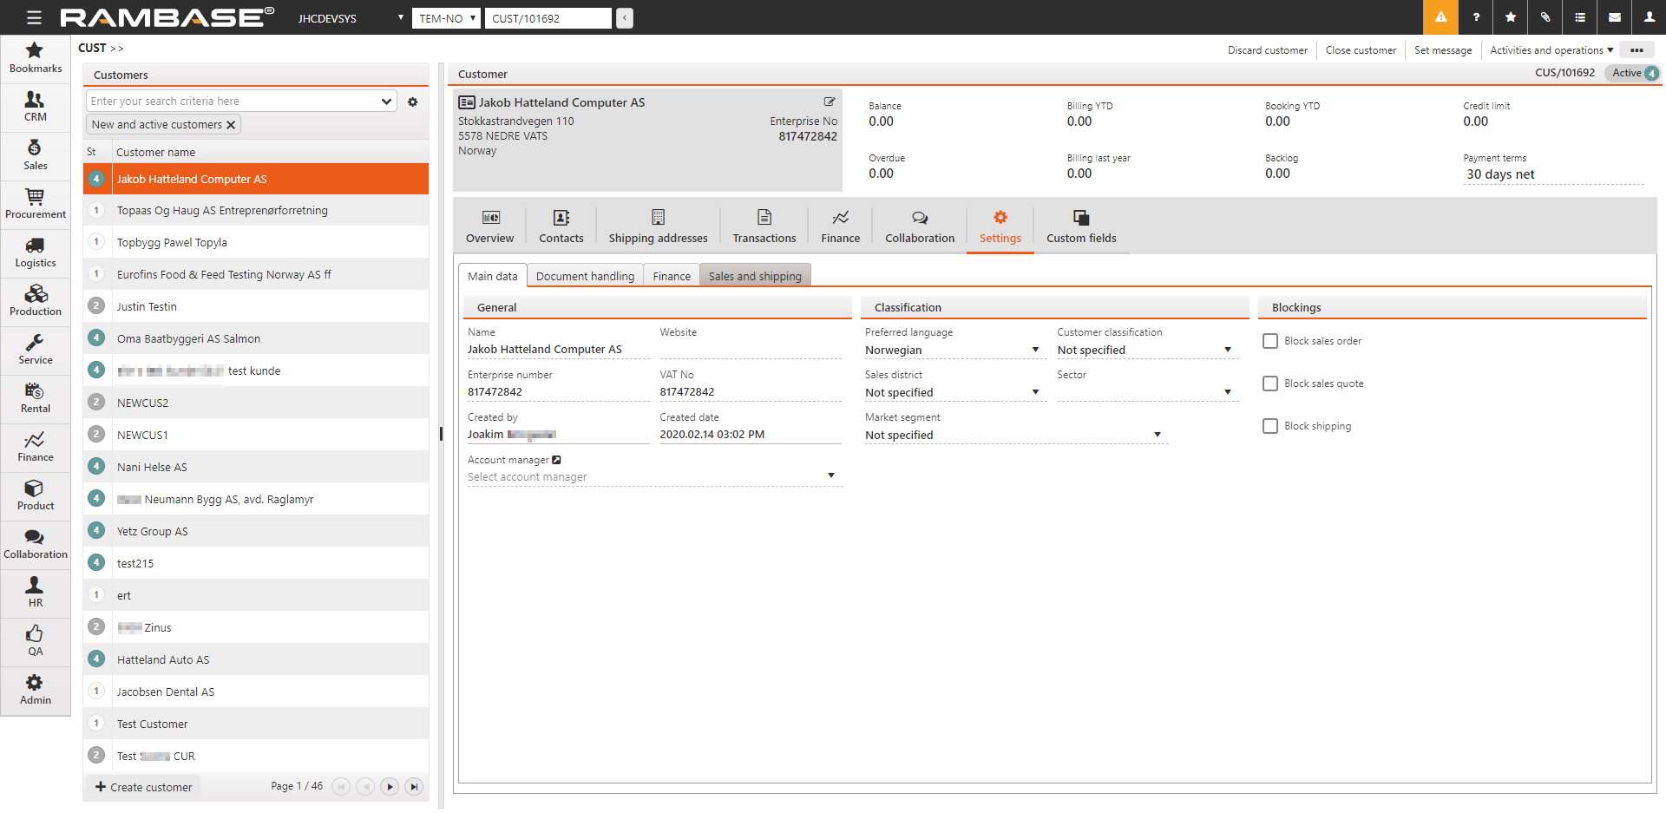Open the mail envelope icon in header
This screenshot has width=1666, height=813.
click(1615, 17)
